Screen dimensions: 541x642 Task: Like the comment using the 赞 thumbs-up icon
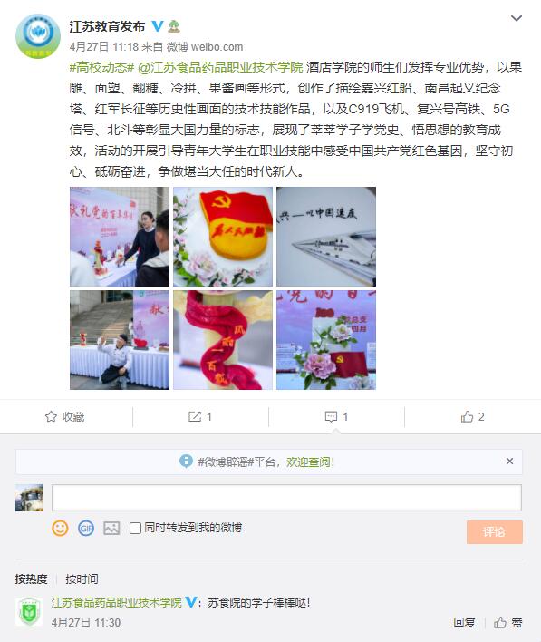(499, 623)
